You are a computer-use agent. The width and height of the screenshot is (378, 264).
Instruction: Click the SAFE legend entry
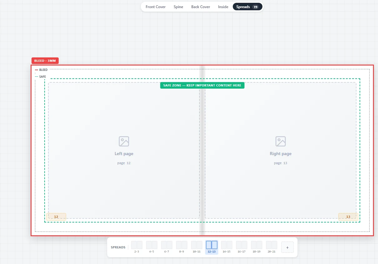tap(40, 77)
